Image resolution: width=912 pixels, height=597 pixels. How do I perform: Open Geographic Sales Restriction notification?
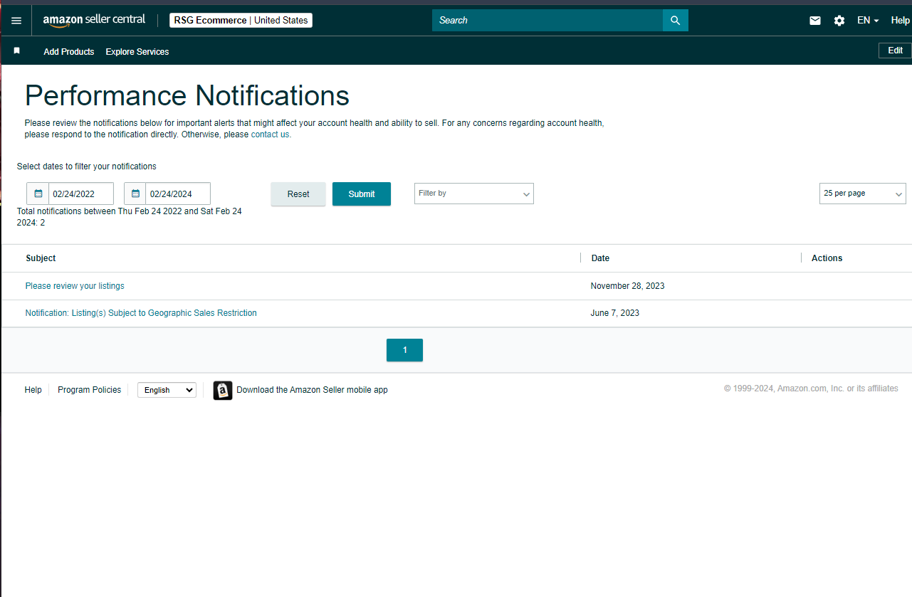(x=141, y=313)
